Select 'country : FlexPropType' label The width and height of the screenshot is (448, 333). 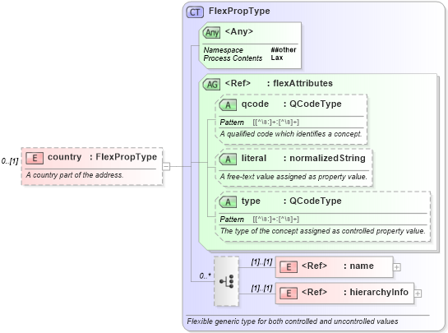point(102,157)
